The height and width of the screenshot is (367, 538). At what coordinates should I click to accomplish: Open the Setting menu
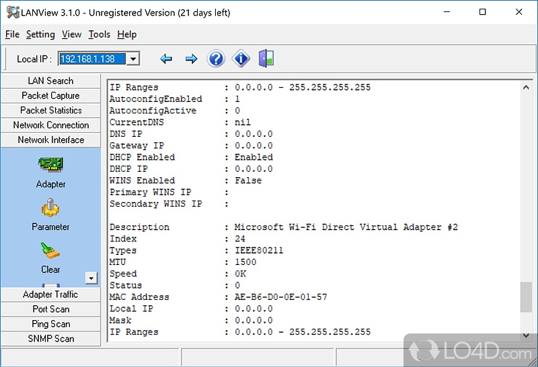click(x=40, y=34)
